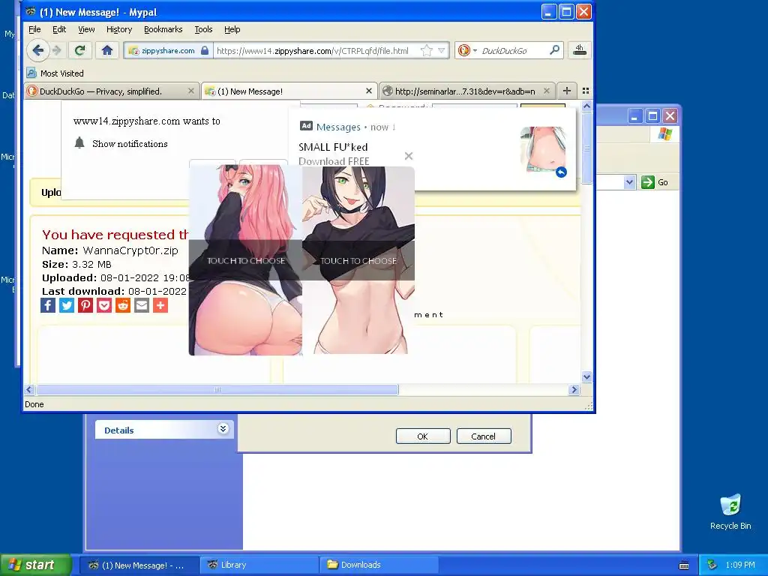Share on Pinterest icon
Screen dimensions: 768x576
coord(85,305)
